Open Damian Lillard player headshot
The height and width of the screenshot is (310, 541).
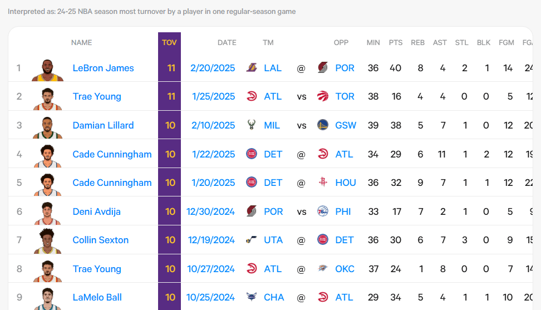(48, 127)
